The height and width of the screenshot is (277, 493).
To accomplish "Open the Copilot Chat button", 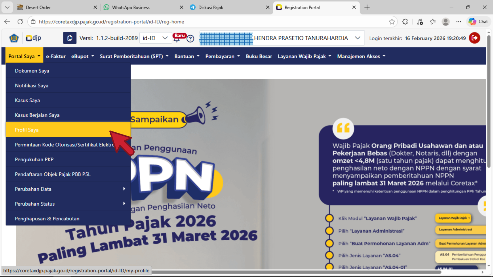I will [478, 22].
